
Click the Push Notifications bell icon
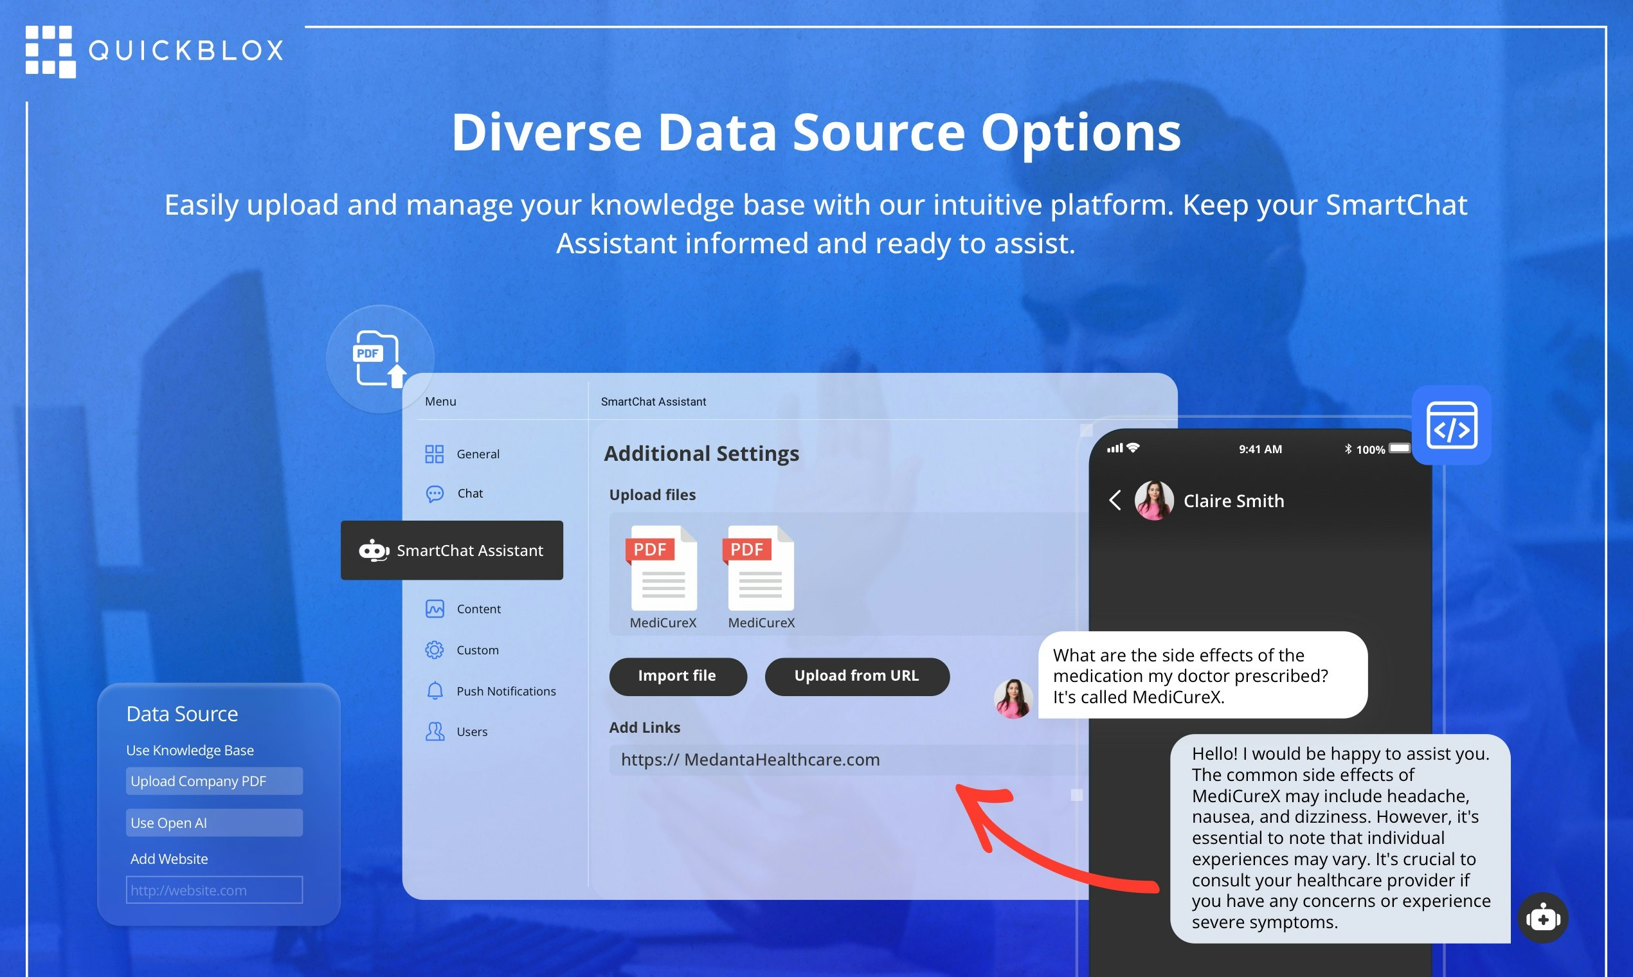pyautogui.click(x=435, y=691)
